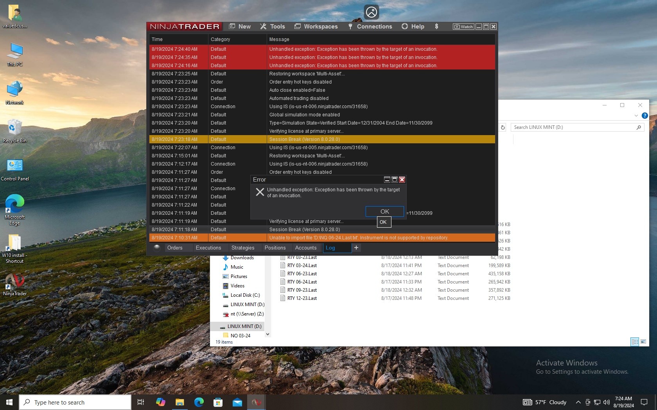Image resolution: width=657 pixels, height=410 pixels.
Task: Click the Refresh button in File Explorer
Action: click(503, 127)
